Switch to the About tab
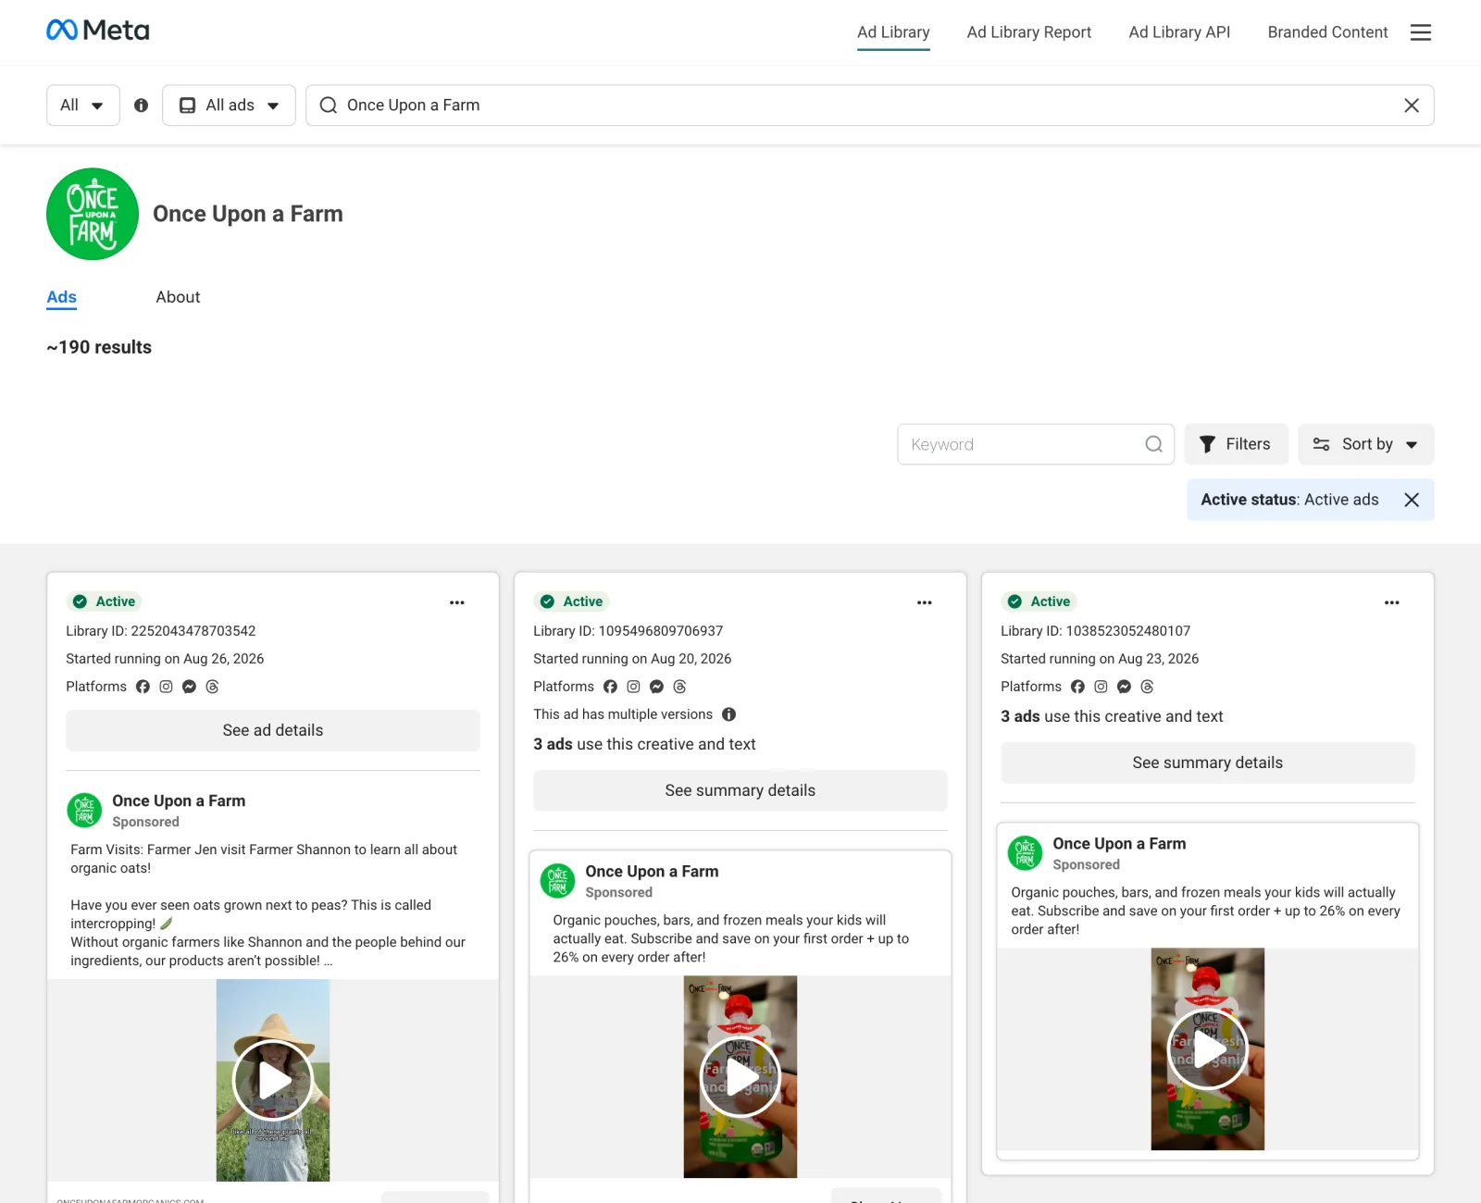1481x1203 pixels. (x=178, y=297)
